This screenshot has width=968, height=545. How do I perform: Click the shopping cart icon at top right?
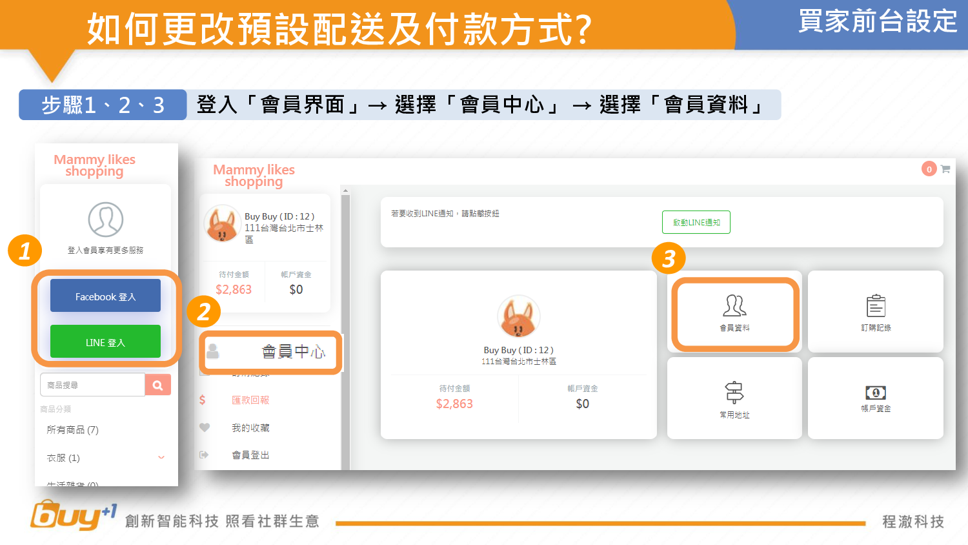click(x=945, y=169)
